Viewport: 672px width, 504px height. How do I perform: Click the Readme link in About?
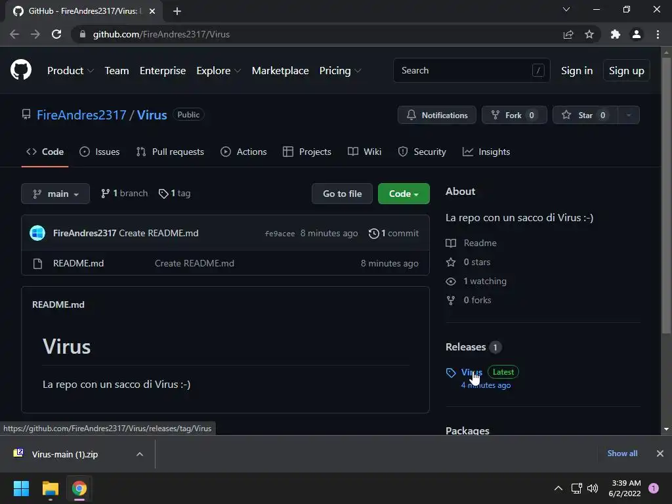click(480, 243)
